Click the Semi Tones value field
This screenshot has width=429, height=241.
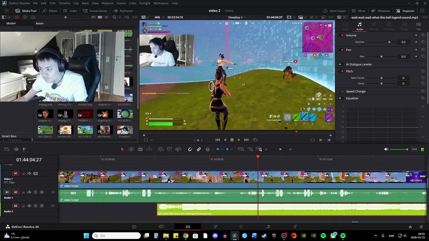[x=403, y=78]
